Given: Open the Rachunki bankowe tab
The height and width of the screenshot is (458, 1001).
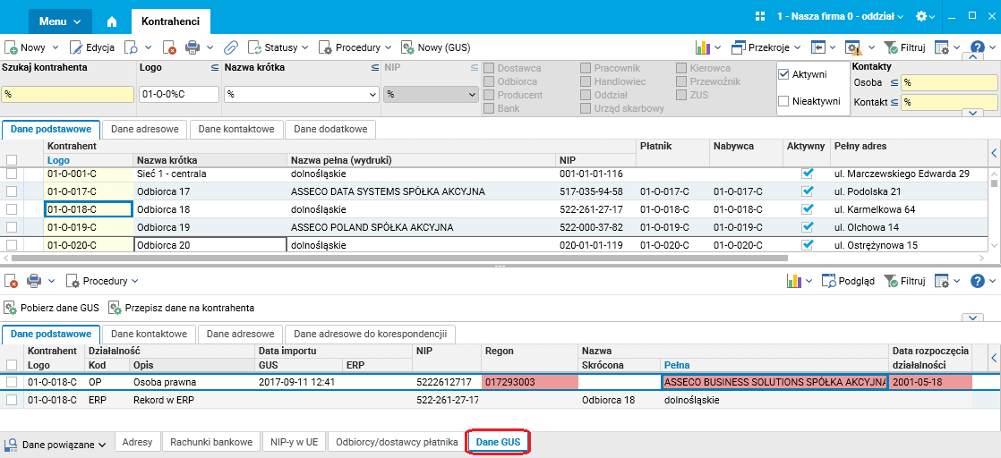Looking at the screenshot, I should (212, 442).
